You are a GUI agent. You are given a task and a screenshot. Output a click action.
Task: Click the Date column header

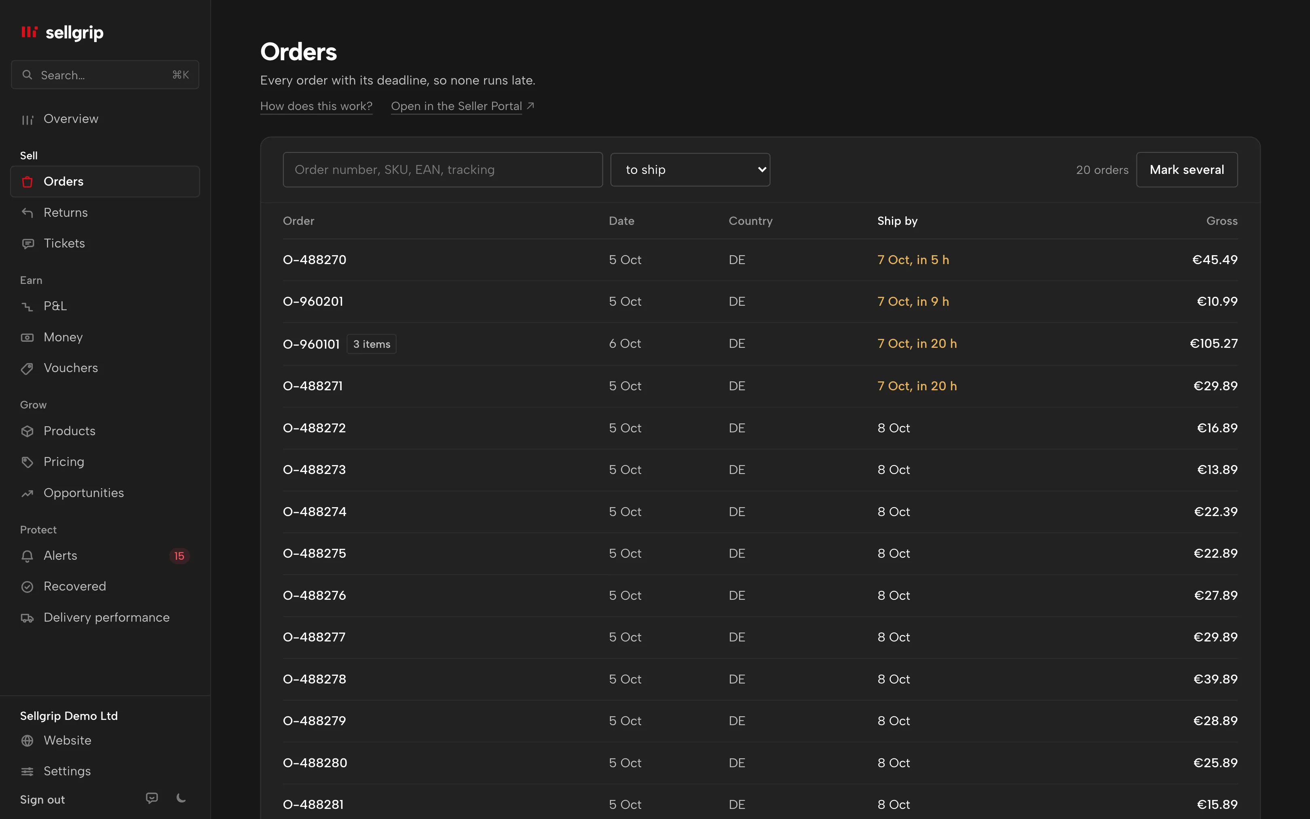[x=621, y=221]
